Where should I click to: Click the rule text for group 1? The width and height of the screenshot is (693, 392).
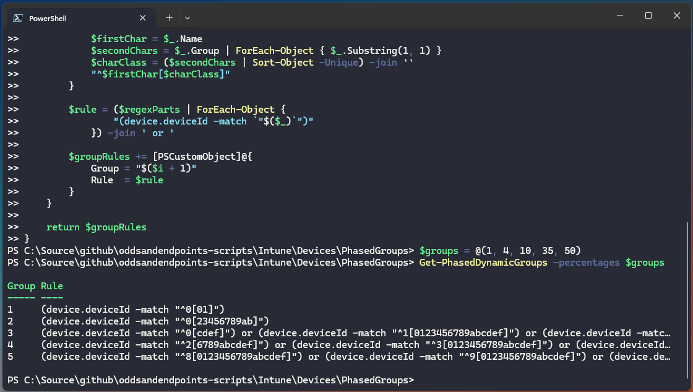click(133, 309)
